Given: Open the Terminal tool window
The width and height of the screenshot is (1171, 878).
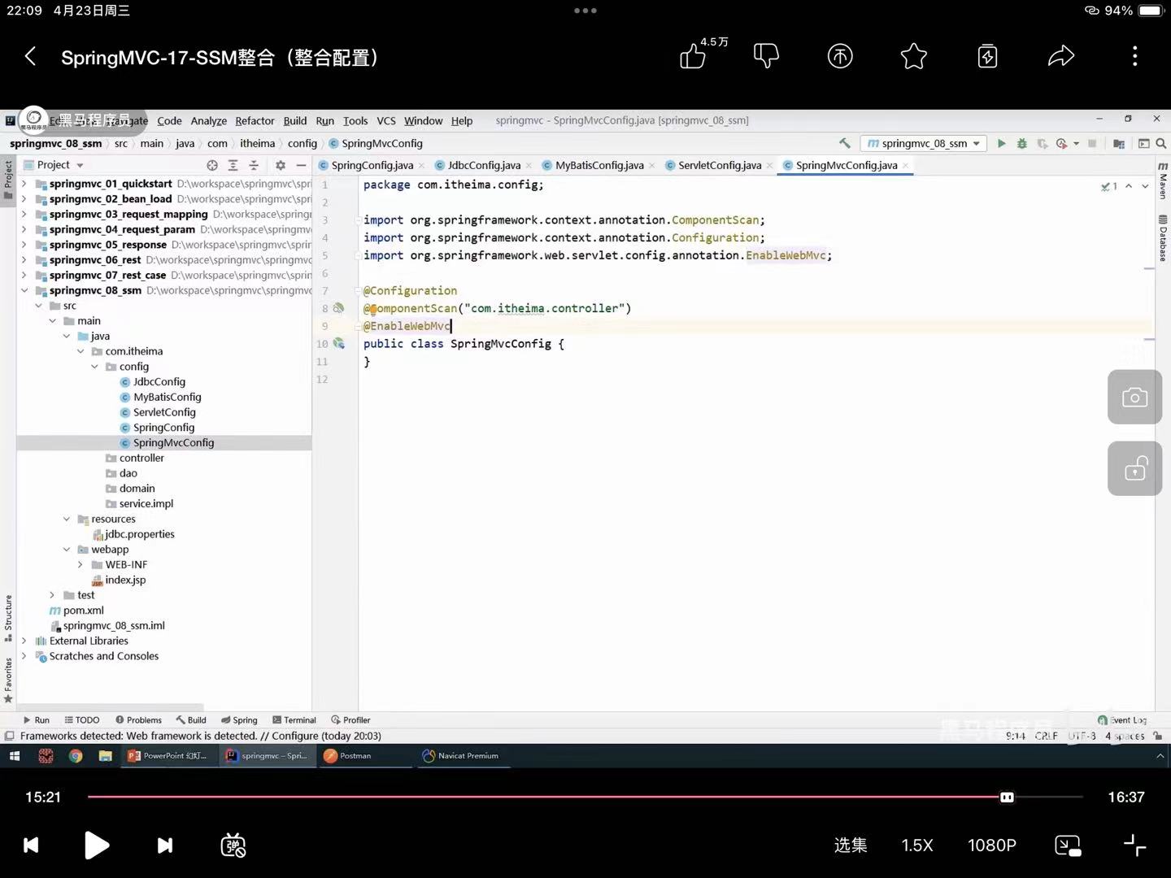Looking at the screenshot, I should tap(294, 720).
